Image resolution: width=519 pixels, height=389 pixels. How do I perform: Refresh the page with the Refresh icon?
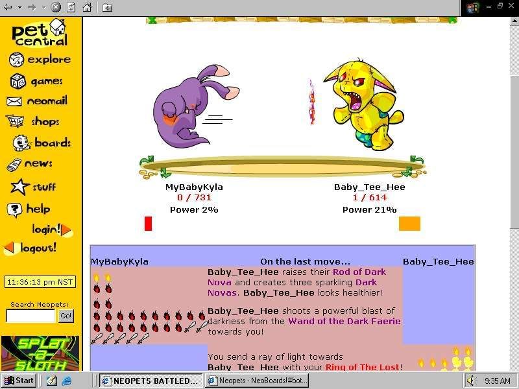(x=71, y=7)
